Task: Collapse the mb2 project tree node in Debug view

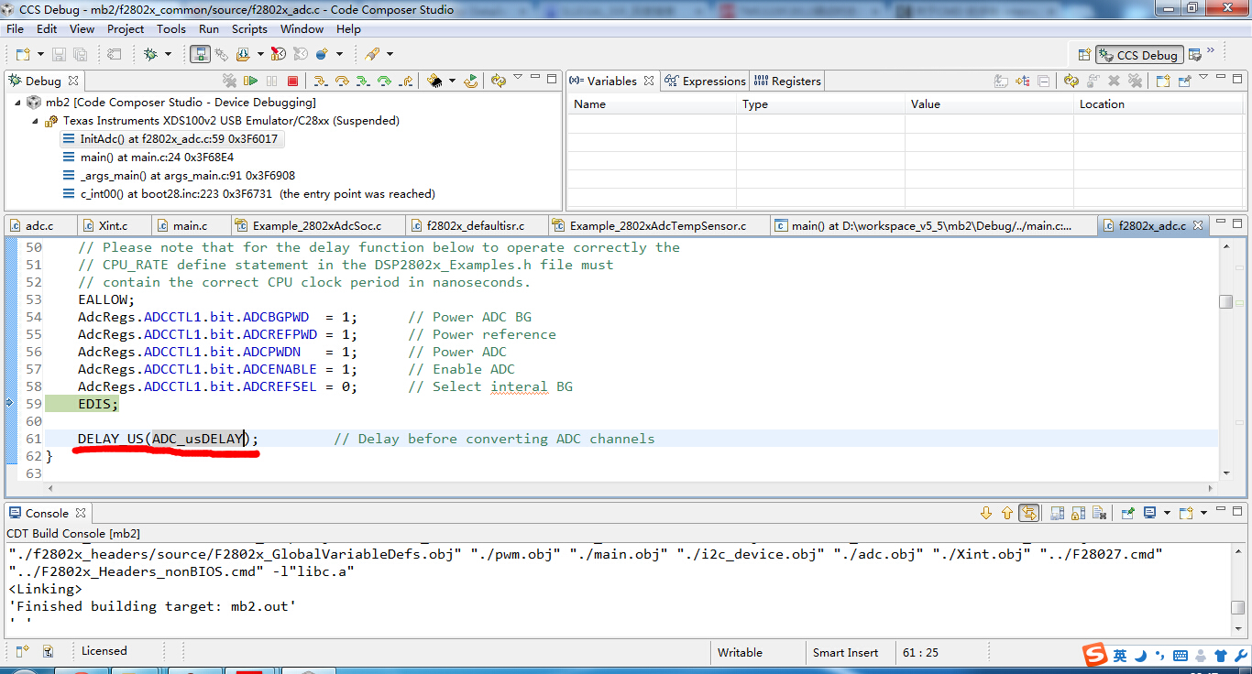Action: [19, 103]
